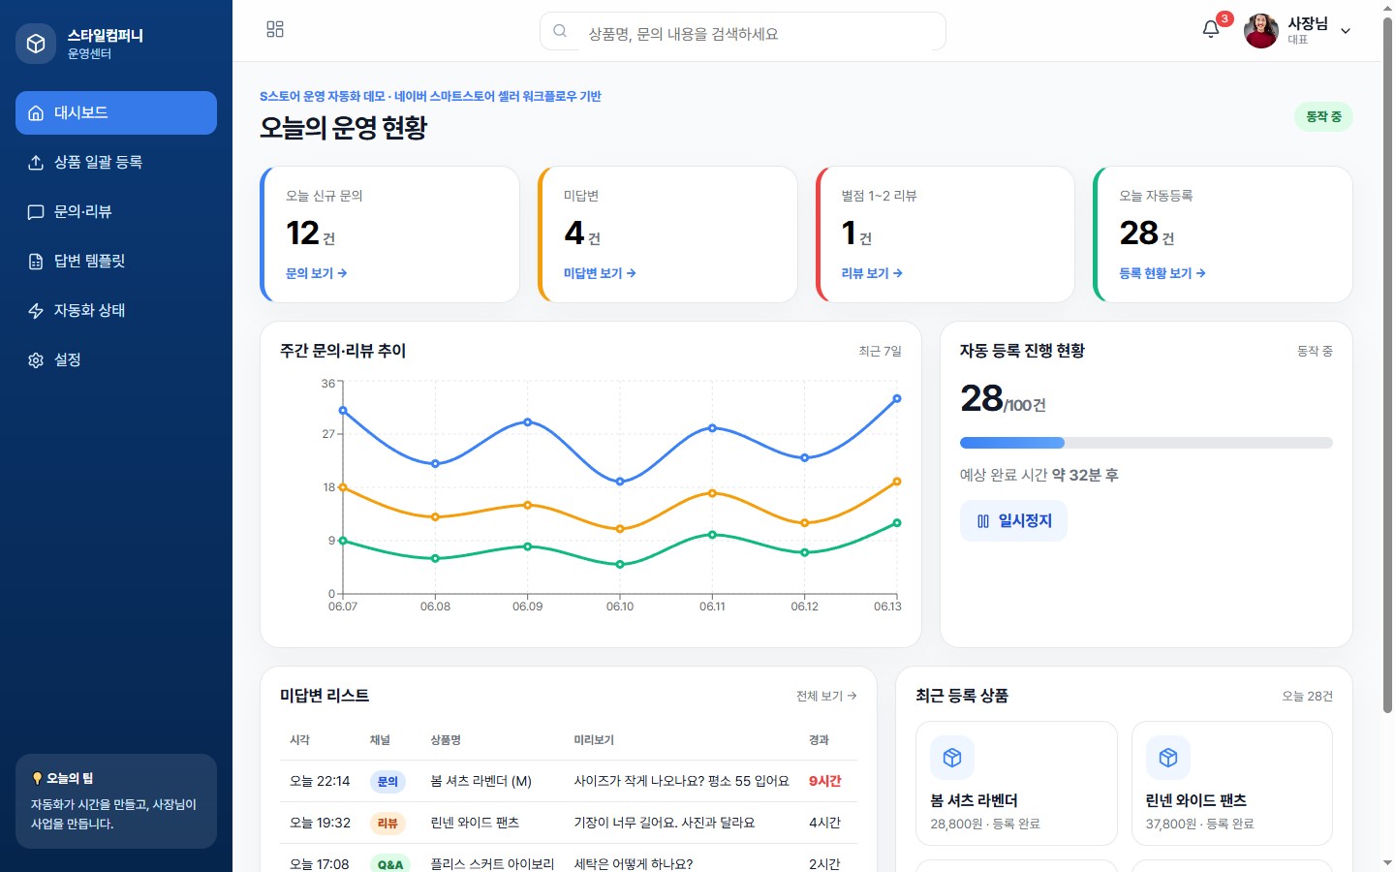Follow the 문의 보기 link

[316, 273]
